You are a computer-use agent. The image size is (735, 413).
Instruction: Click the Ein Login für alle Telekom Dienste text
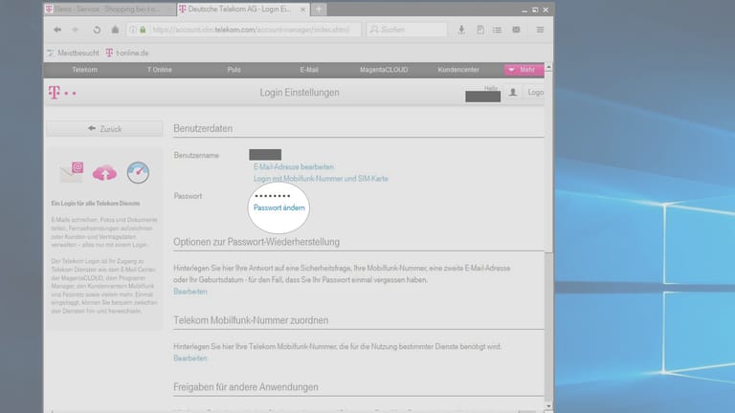pyautogui.click(x=96, y=204)
